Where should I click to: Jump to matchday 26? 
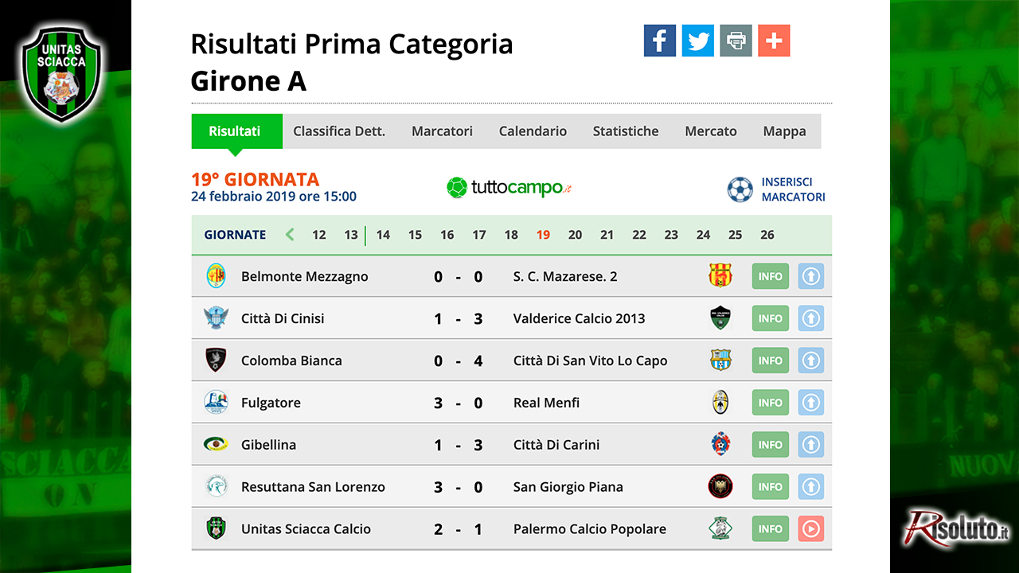pyautogui.click(x=767, y=235)
